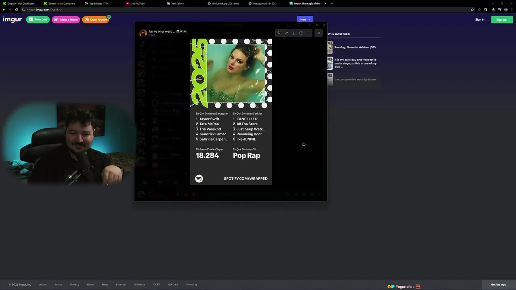This screenshot has width=516, height=290.
Task: Click the Imgur logo
Action: coord(12,19)
